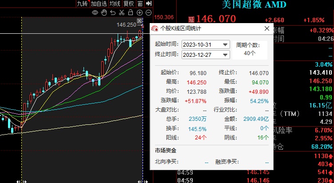
Task: Select the scissors cut tool icon
Action: coord(122,12)
